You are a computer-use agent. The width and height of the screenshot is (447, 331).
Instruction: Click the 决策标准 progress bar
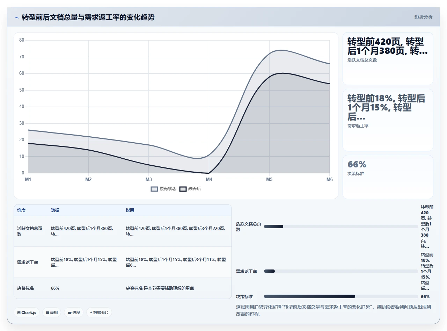point(341,296)
